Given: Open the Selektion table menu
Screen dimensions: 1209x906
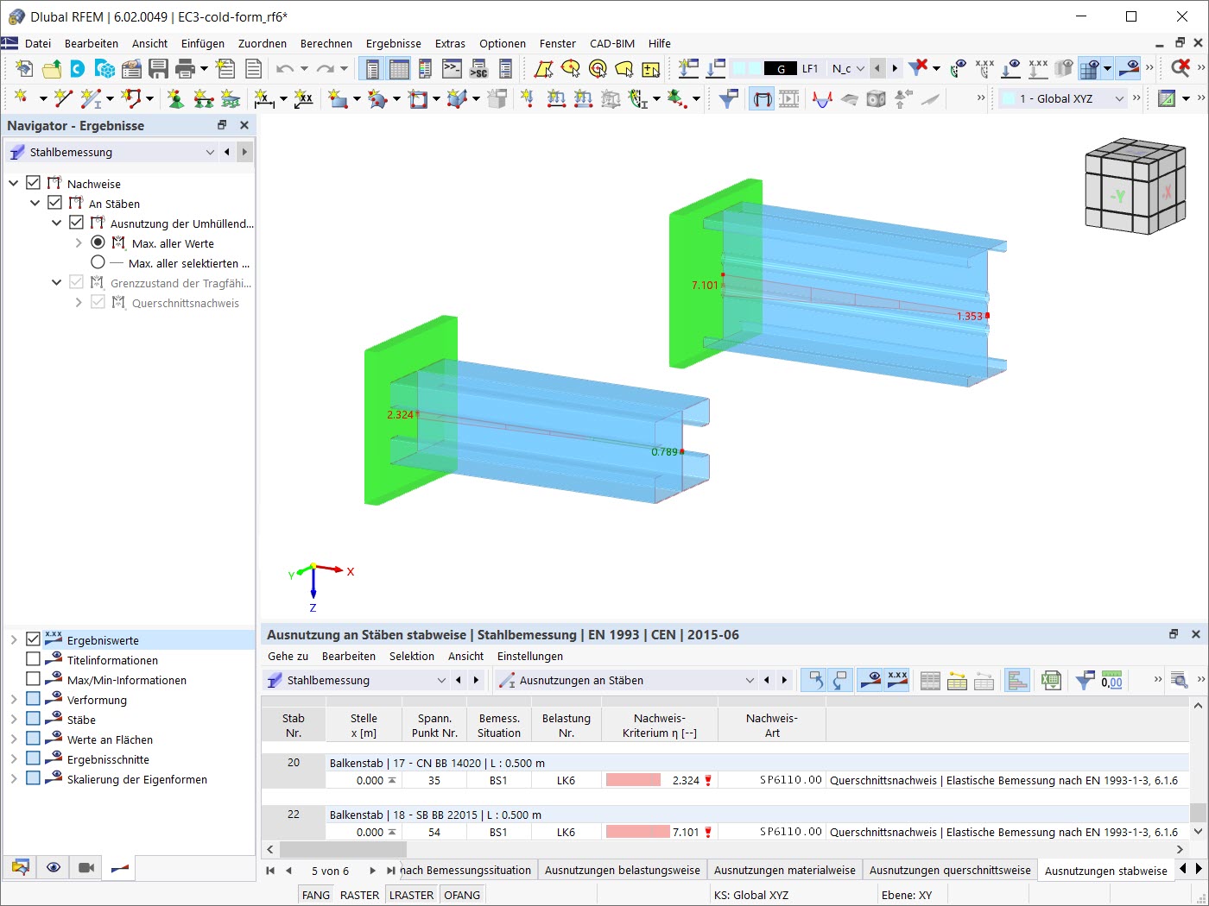Looking at the screenshot, I should [412, 656].
